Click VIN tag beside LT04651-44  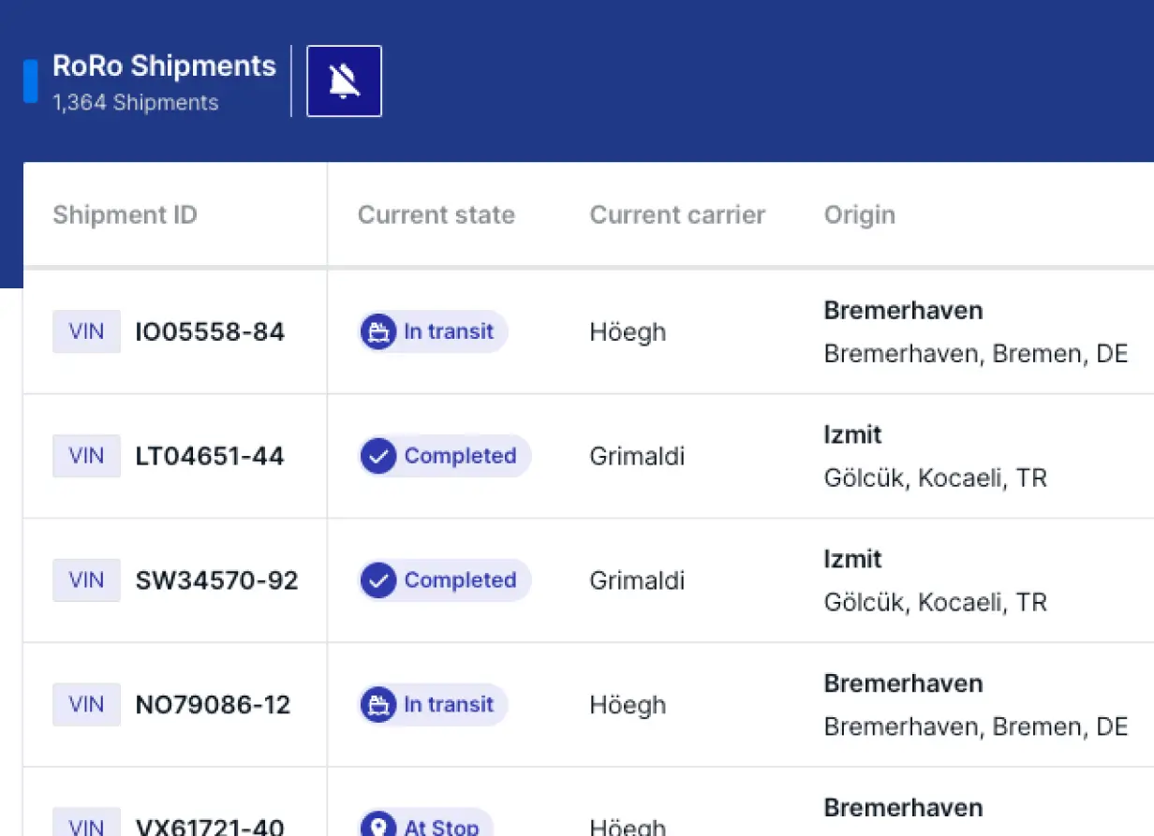click(x=86, y=456)
